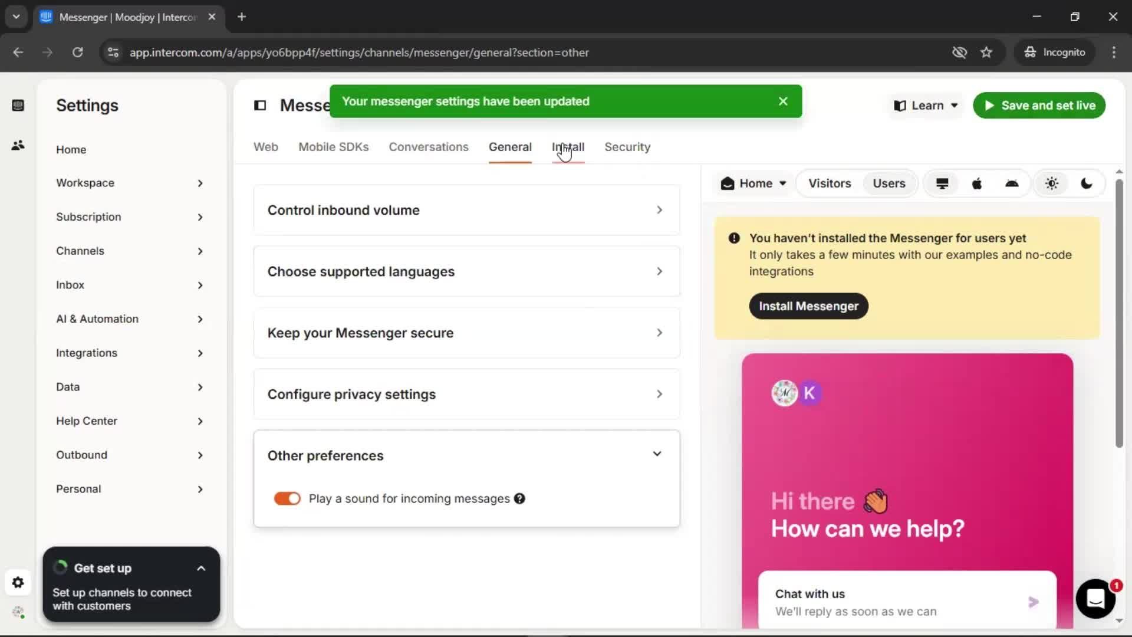Switch to the Mobile SDKs tab
This screenshot has height=637, width=1132.
(x=334, y=147)
